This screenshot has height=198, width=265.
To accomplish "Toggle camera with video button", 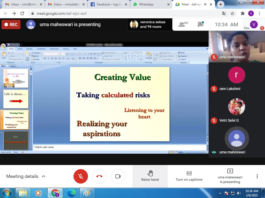I will coord(118,176).
